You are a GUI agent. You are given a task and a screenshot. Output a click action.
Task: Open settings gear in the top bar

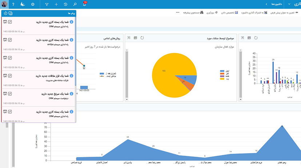coord(33,4)
